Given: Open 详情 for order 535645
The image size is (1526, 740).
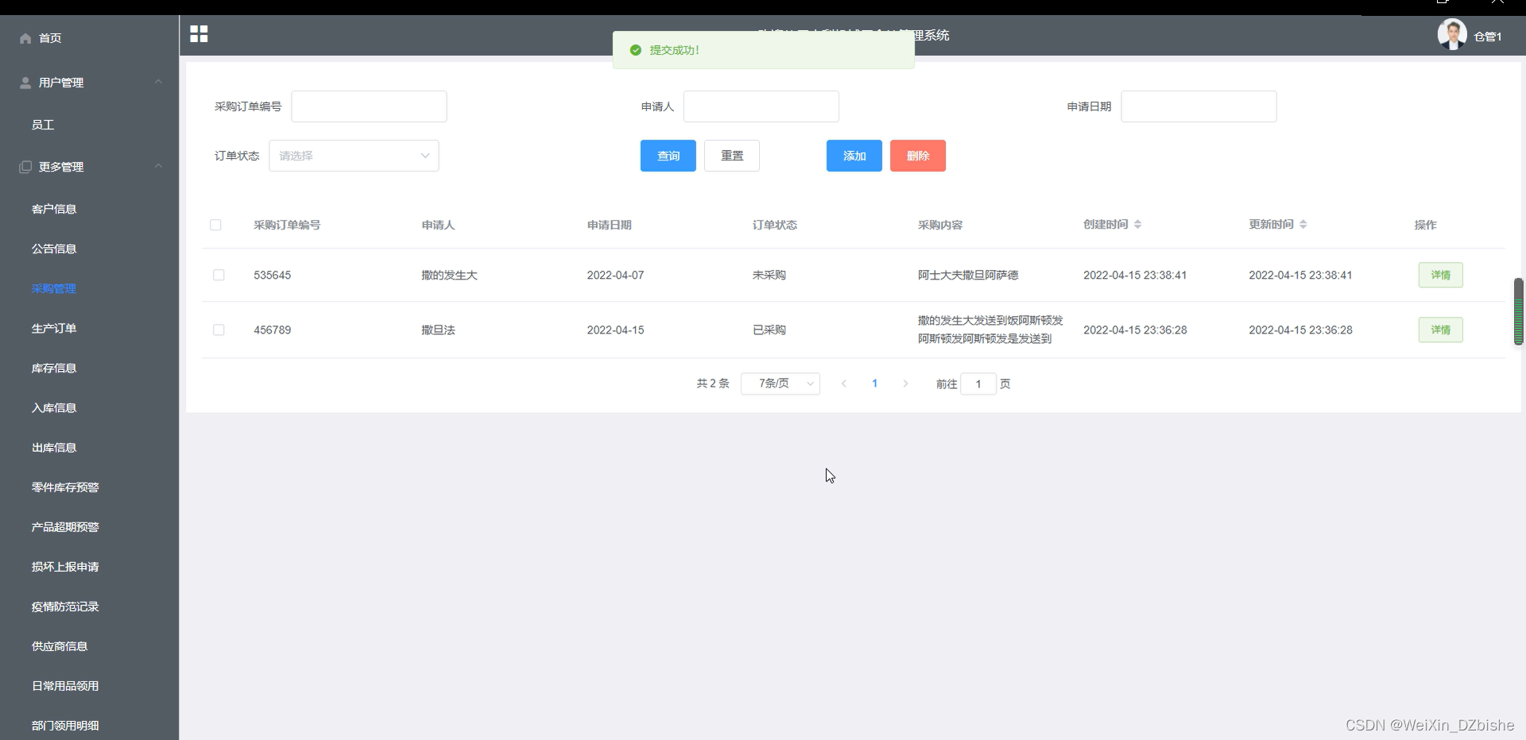Looking at the screenshot, I should point(1441,275).
